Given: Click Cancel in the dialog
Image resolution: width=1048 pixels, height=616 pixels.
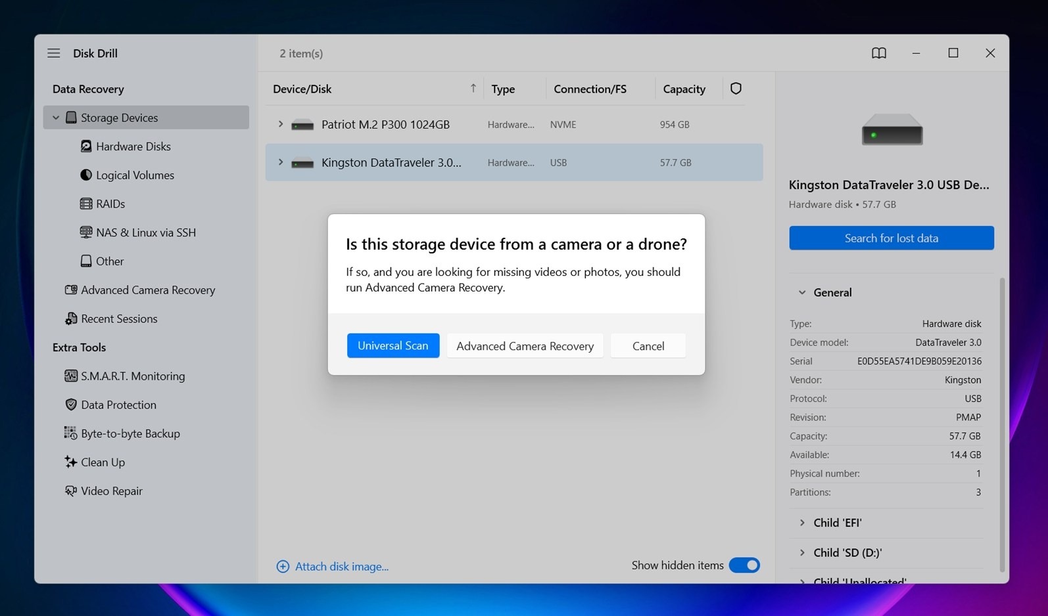Looking at the screenshot, I should pos(648,345).
